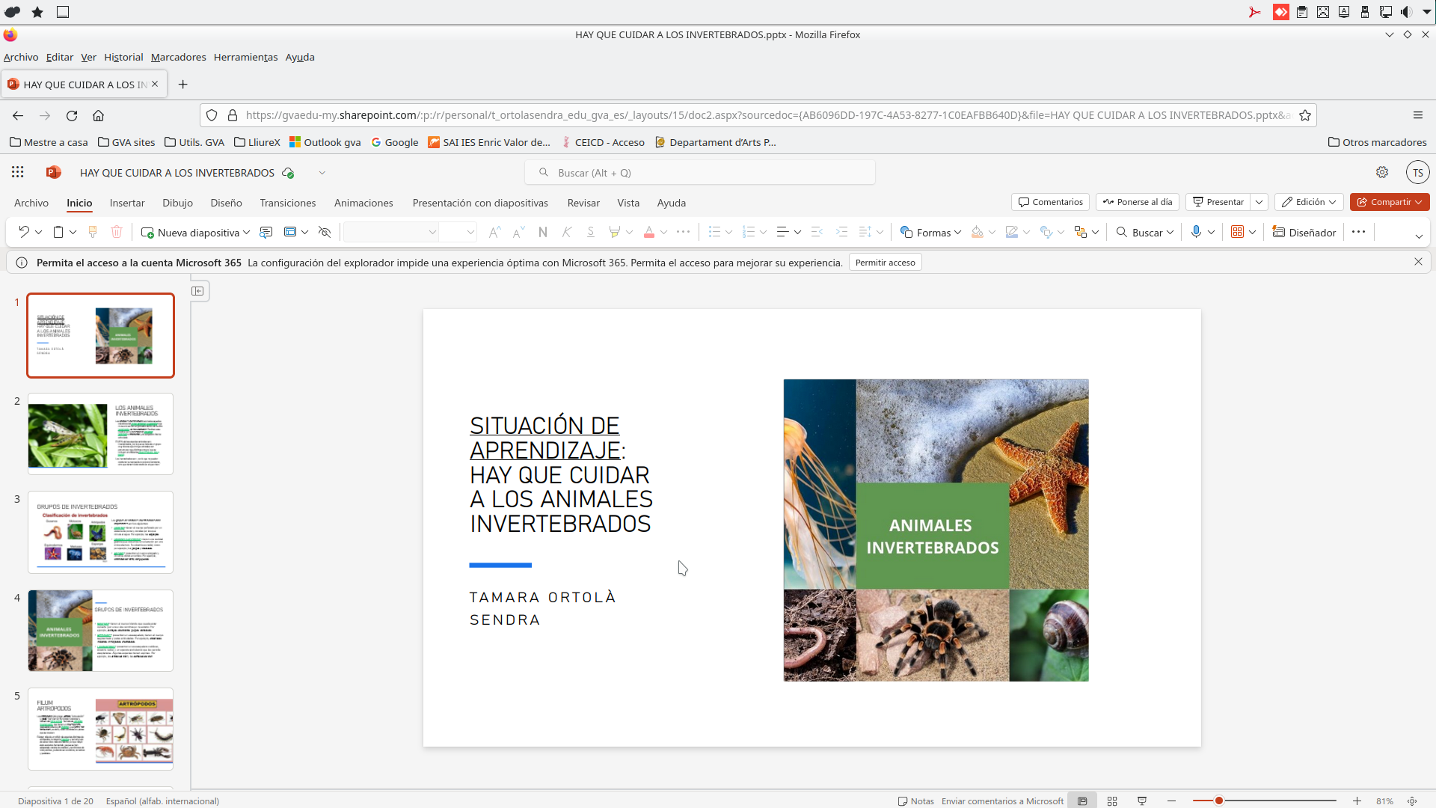Open the Insertar ribbon tab

127,203
